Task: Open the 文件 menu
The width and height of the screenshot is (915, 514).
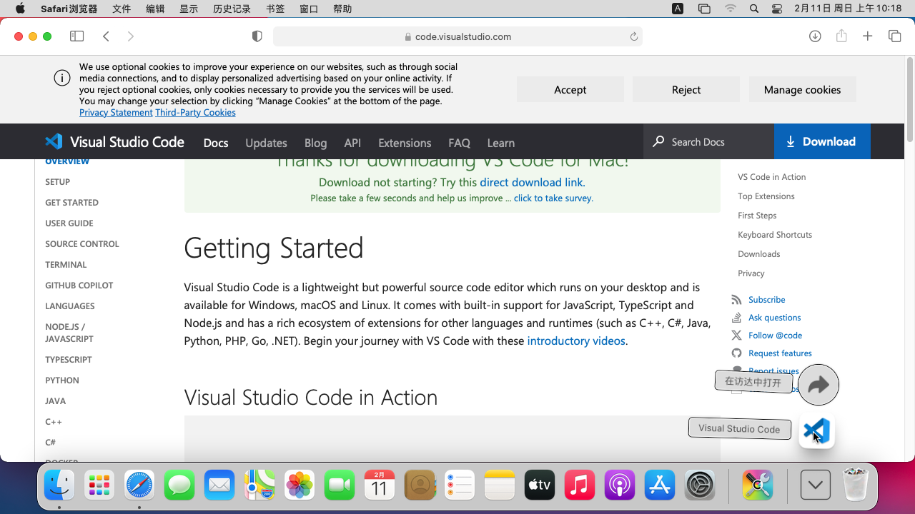Action: [x=122, y=9]
